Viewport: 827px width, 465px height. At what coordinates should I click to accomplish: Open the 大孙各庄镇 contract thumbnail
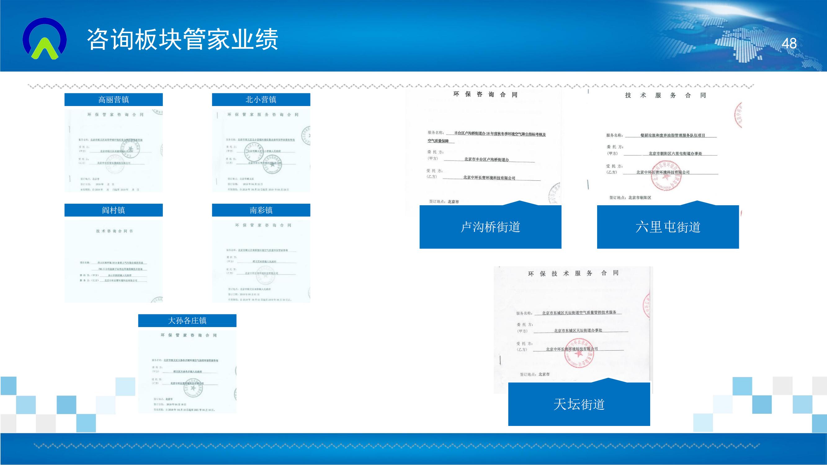pyautogui.click(x=187, y=371)
